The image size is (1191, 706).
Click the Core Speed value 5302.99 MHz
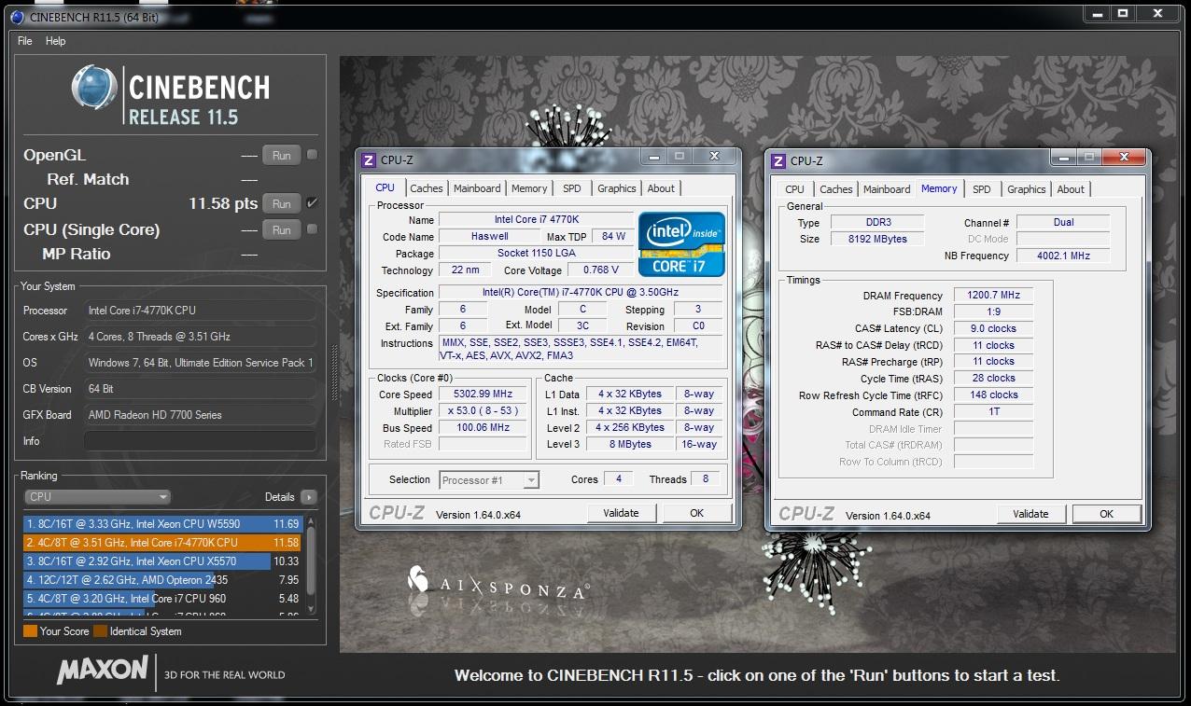pos(483,395)
